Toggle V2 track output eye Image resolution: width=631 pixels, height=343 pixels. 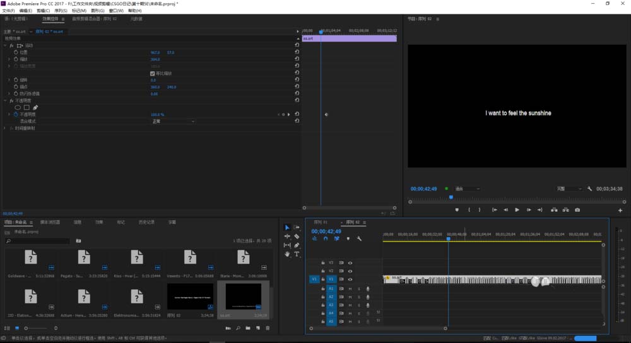click(x=350, y=271)
